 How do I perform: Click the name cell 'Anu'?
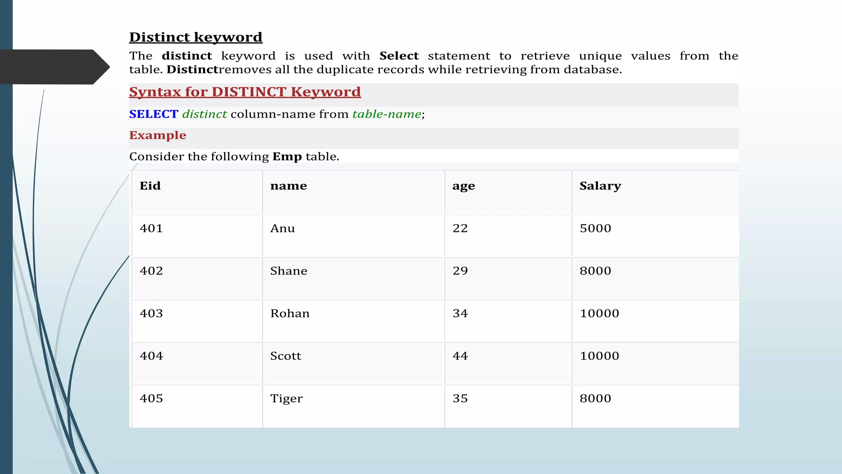354,236
